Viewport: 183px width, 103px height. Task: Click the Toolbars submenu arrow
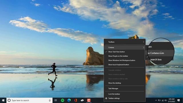144,42
